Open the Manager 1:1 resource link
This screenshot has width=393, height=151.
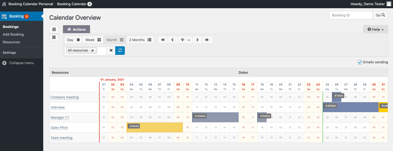[x=60, y=118]
